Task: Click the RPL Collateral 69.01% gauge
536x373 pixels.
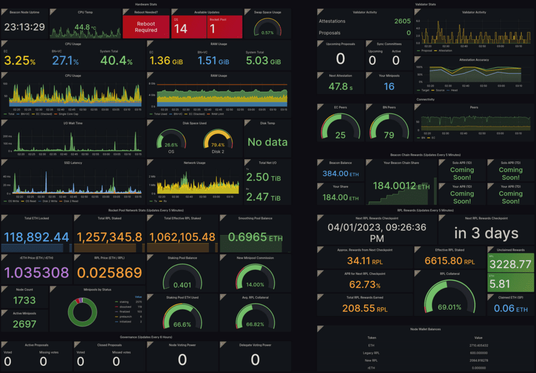Action: (450, 297)
